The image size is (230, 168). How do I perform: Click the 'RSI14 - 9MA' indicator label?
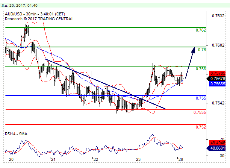point(16,134)
